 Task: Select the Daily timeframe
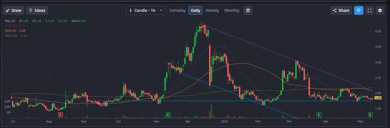196,10
